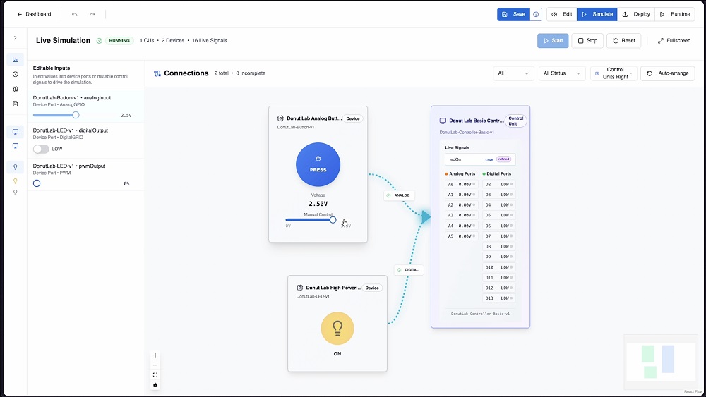This screenshot has height=397, width=706.
Task: Expand the collapsed left sidebar chevron
Action: coord(15,38)
